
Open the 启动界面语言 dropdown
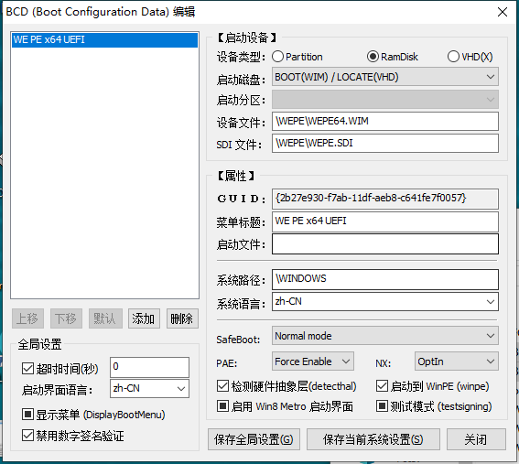pyautogui.click(x=149, y=388)
